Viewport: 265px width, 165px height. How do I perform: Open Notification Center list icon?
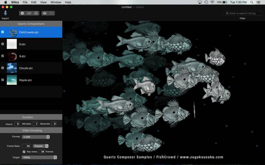tap(258, 2)
